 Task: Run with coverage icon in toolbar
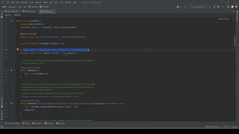click(x=218, y=7)
